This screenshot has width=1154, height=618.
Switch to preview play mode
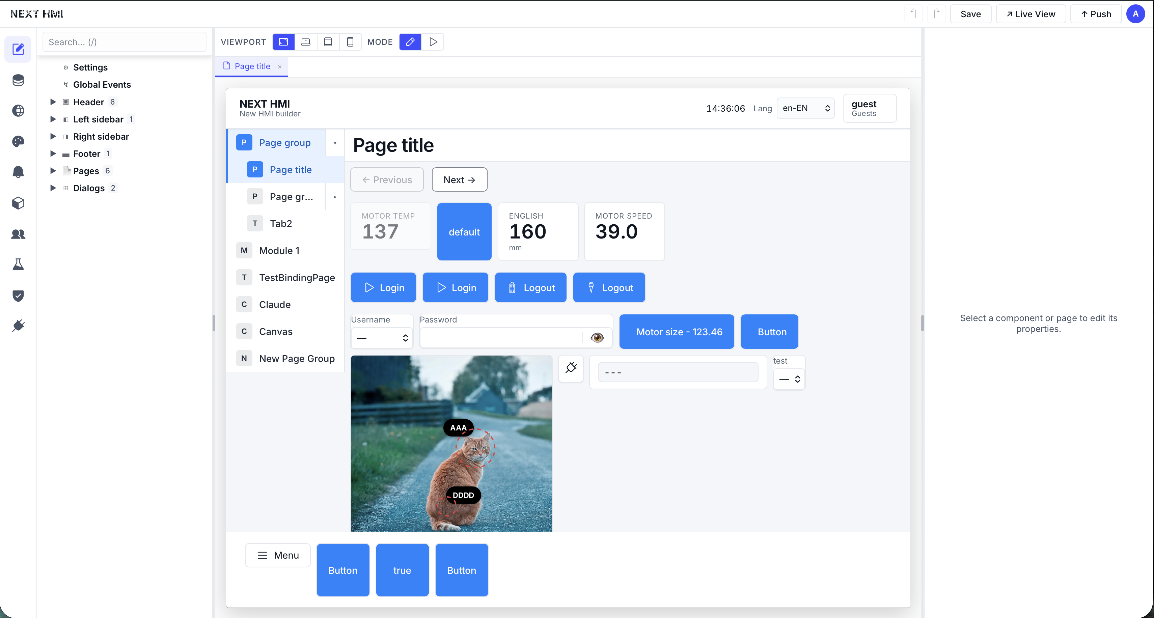433,41
